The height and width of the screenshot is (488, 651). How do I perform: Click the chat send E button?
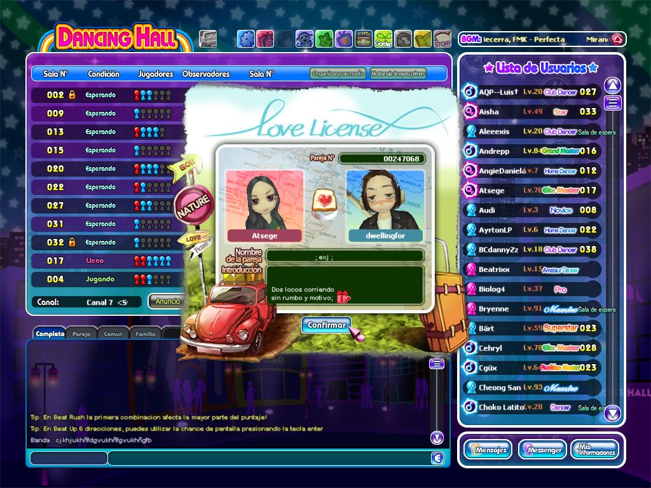coord(437,457)
